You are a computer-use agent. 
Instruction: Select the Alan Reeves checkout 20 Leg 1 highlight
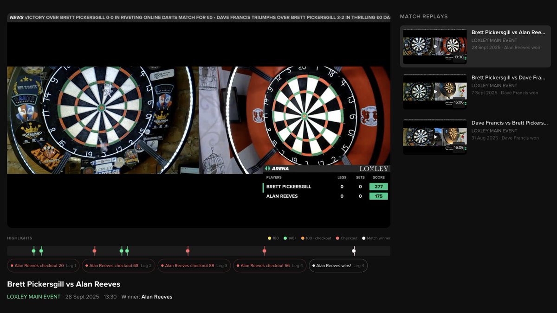(x=43, y=265)
